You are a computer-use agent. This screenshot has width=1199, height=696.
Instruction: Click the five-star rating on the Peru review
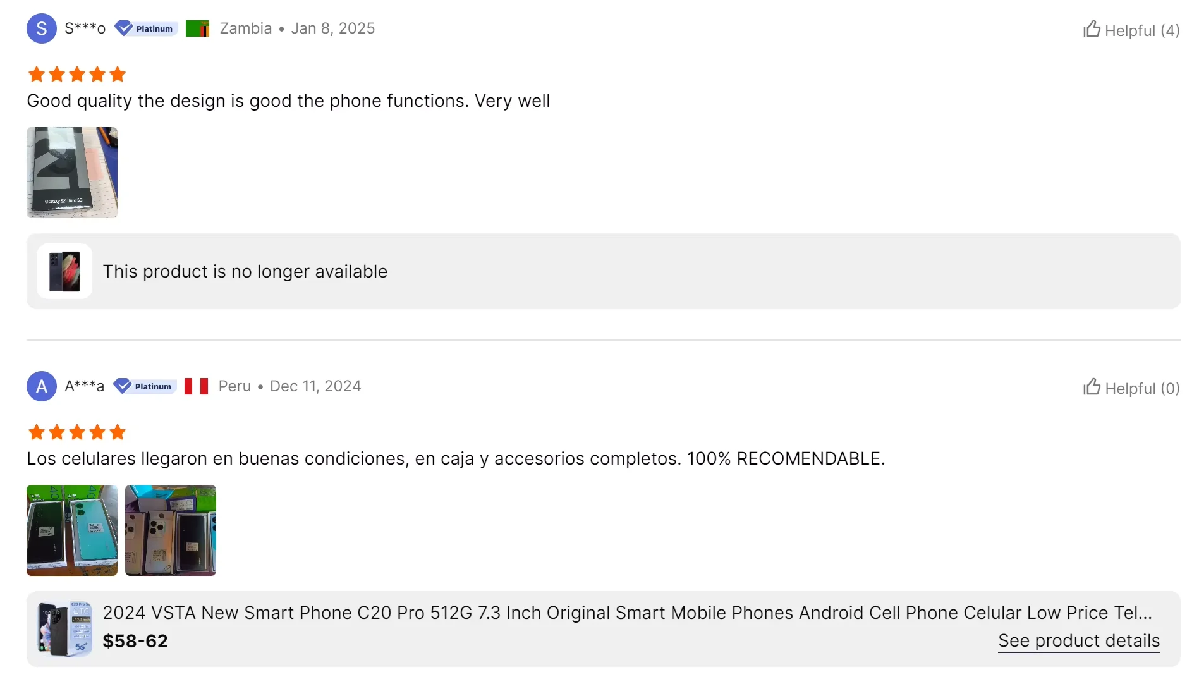[77, 432]
